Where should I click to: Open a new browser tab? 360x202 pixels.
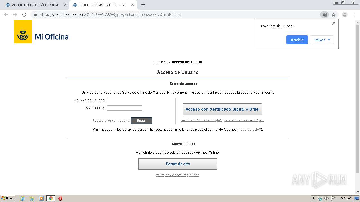click(x=143, y=5)
